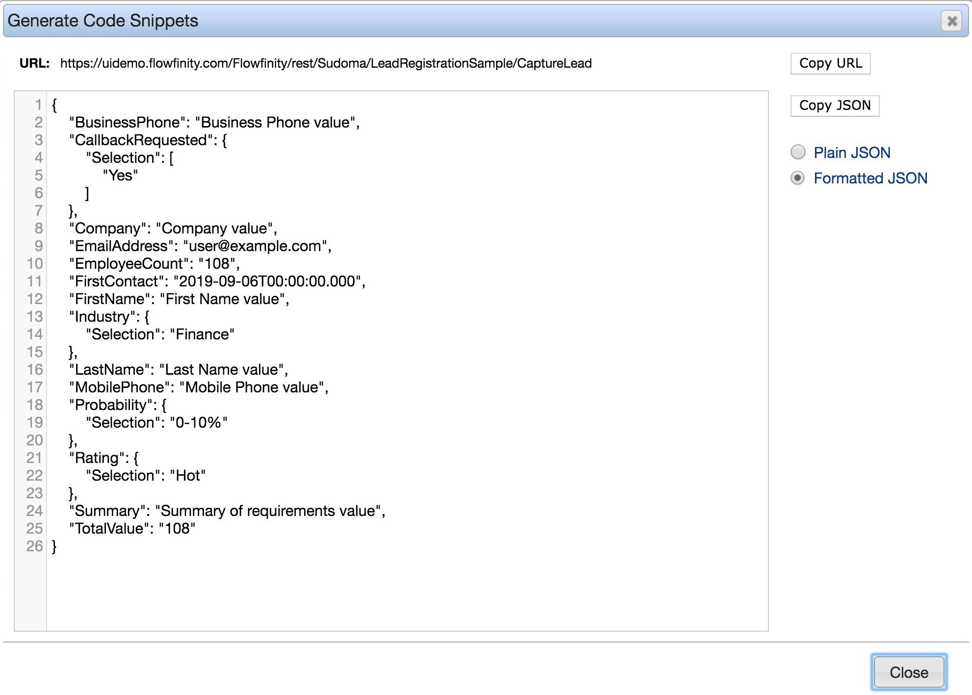Click the Copy URL button

pyautogui.click(x=830, y=64)
